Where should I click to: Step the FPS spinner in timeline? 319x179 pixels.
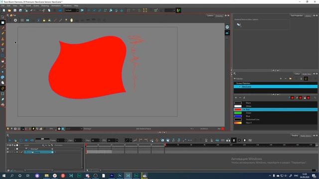[x=117, y=140]
